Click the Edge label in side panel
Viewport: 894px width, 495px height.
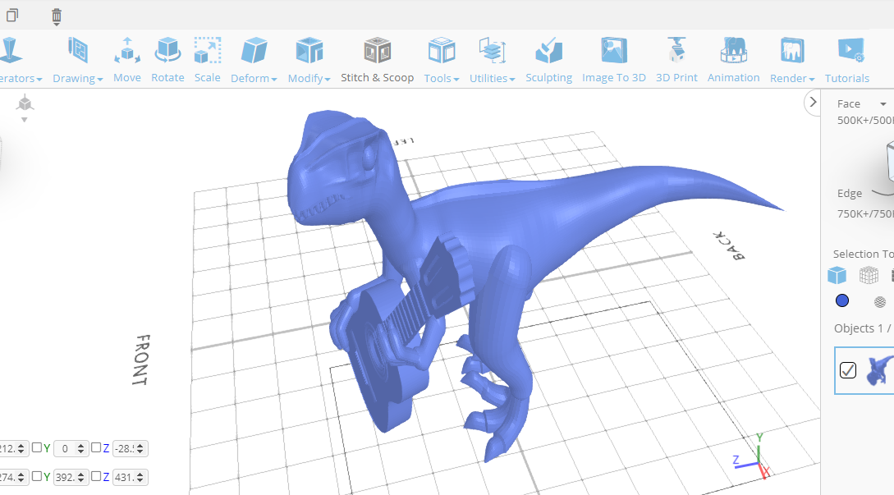pos(850,194)
